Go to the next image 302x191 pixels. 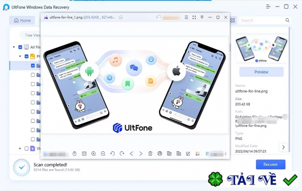[141, 154]
